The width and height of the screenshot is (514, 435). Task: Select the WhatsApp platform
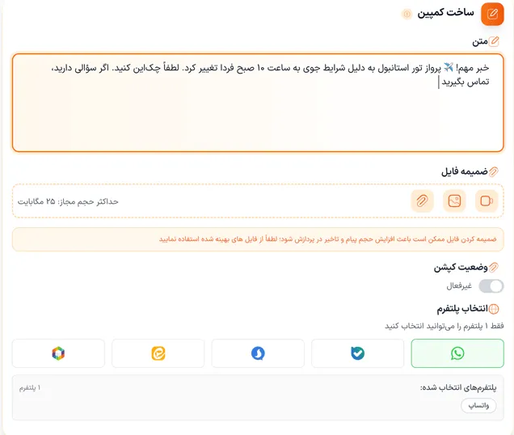(457, 353)
